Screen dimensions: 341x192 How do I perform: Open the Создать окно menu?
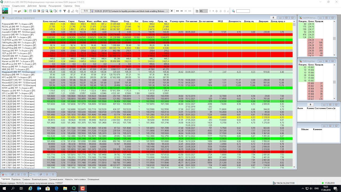[x=19, y=6]
